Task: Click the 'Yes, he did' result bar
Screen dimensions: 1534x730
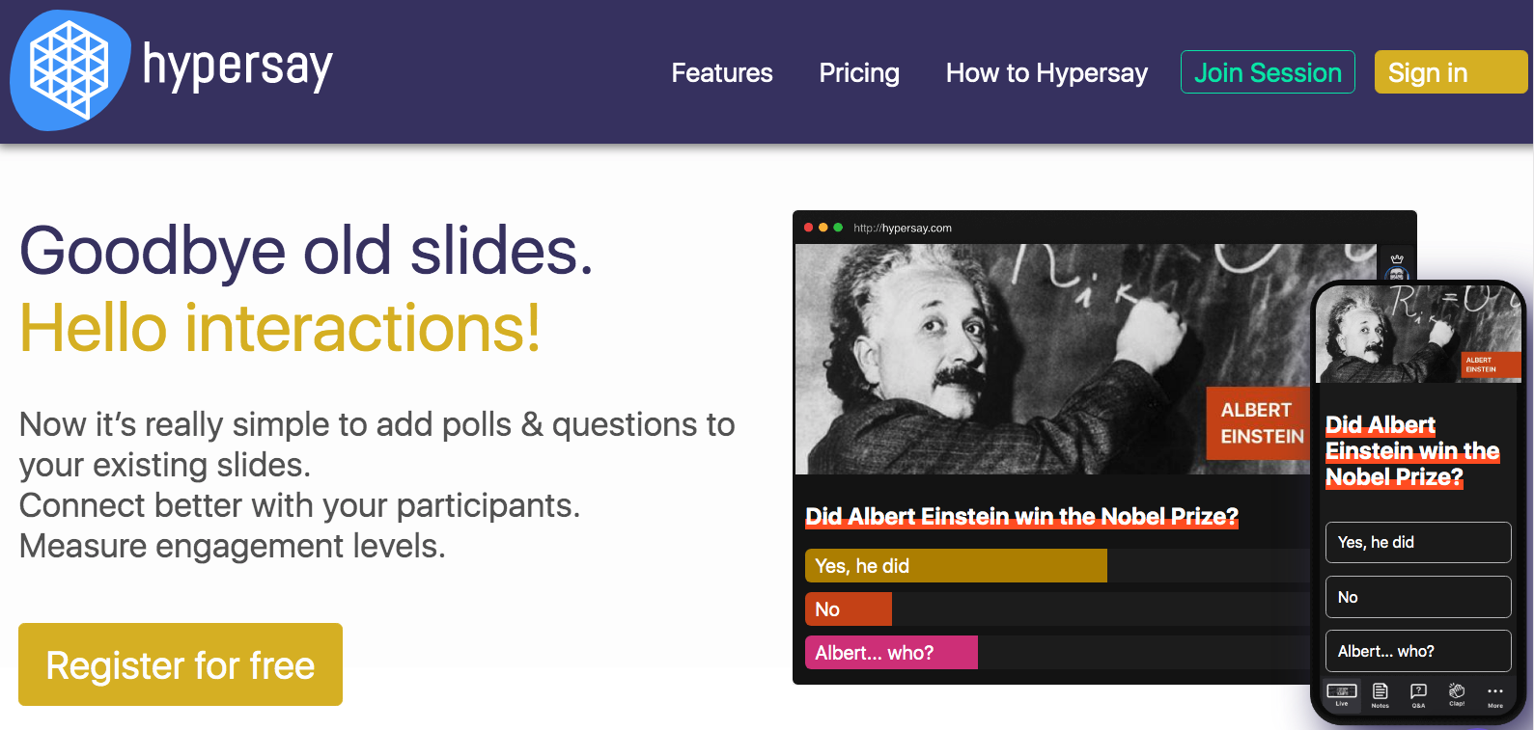Action: (x=956, y=566)
